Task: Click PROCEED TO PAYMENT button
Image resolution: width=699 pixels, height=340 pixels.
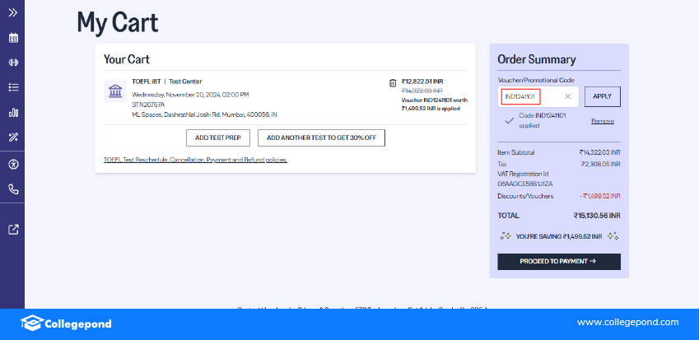Action: point(558,261)
